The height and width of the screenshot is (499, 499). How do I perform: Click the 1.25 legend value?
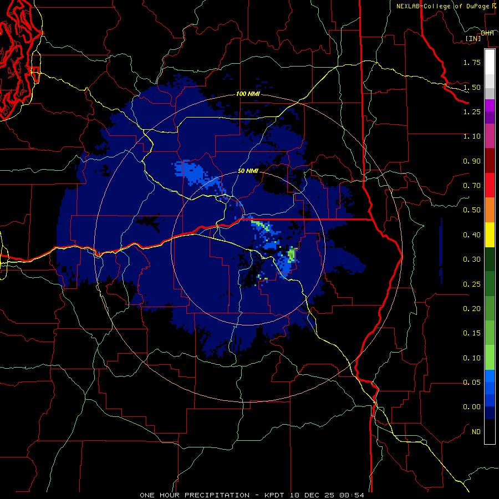[472, 111]
